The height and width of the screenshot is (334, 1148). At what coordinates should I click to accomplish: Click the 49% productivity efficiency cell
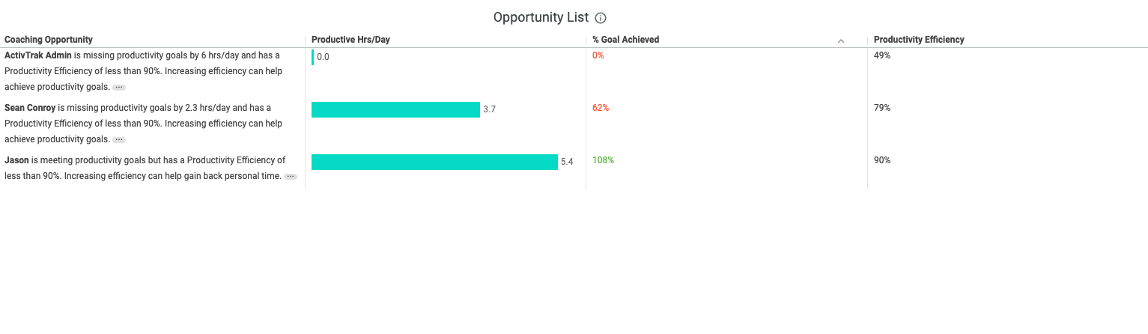point(882,55)
